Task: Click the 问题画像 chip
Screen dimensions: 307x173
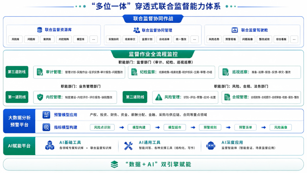Action: (x=248, y=39)
